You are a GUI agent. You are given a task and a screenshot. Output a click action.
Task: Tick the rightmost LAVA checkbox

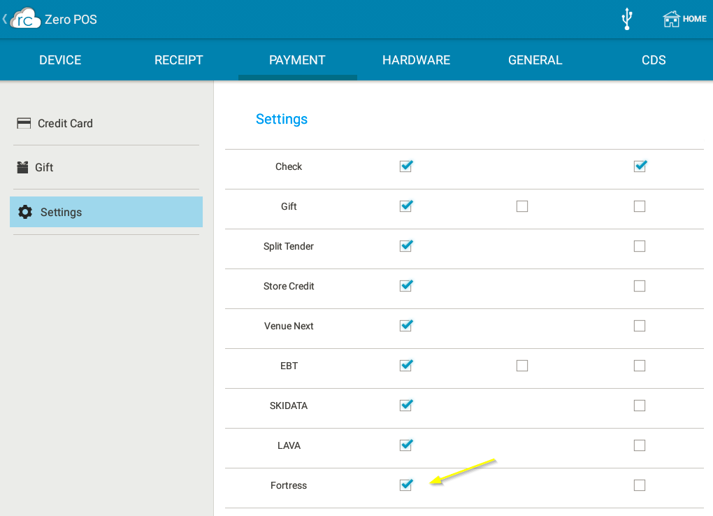coord(639,445)
